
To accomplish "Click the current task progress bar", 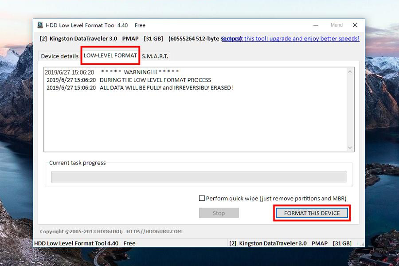I will pos(199,177).
